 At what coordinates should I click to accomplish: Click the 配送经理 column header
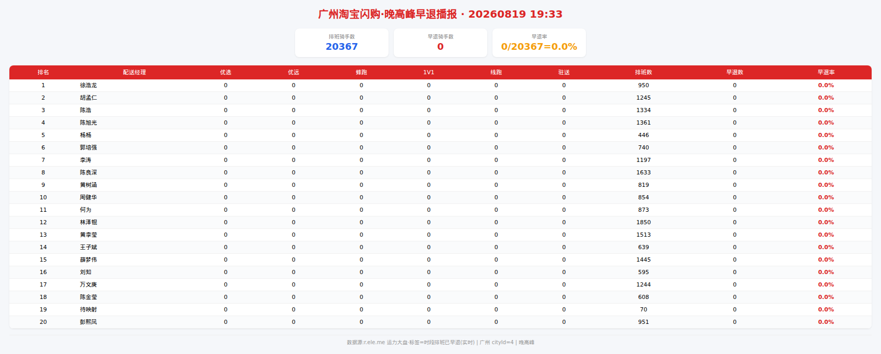coord(135,72)
